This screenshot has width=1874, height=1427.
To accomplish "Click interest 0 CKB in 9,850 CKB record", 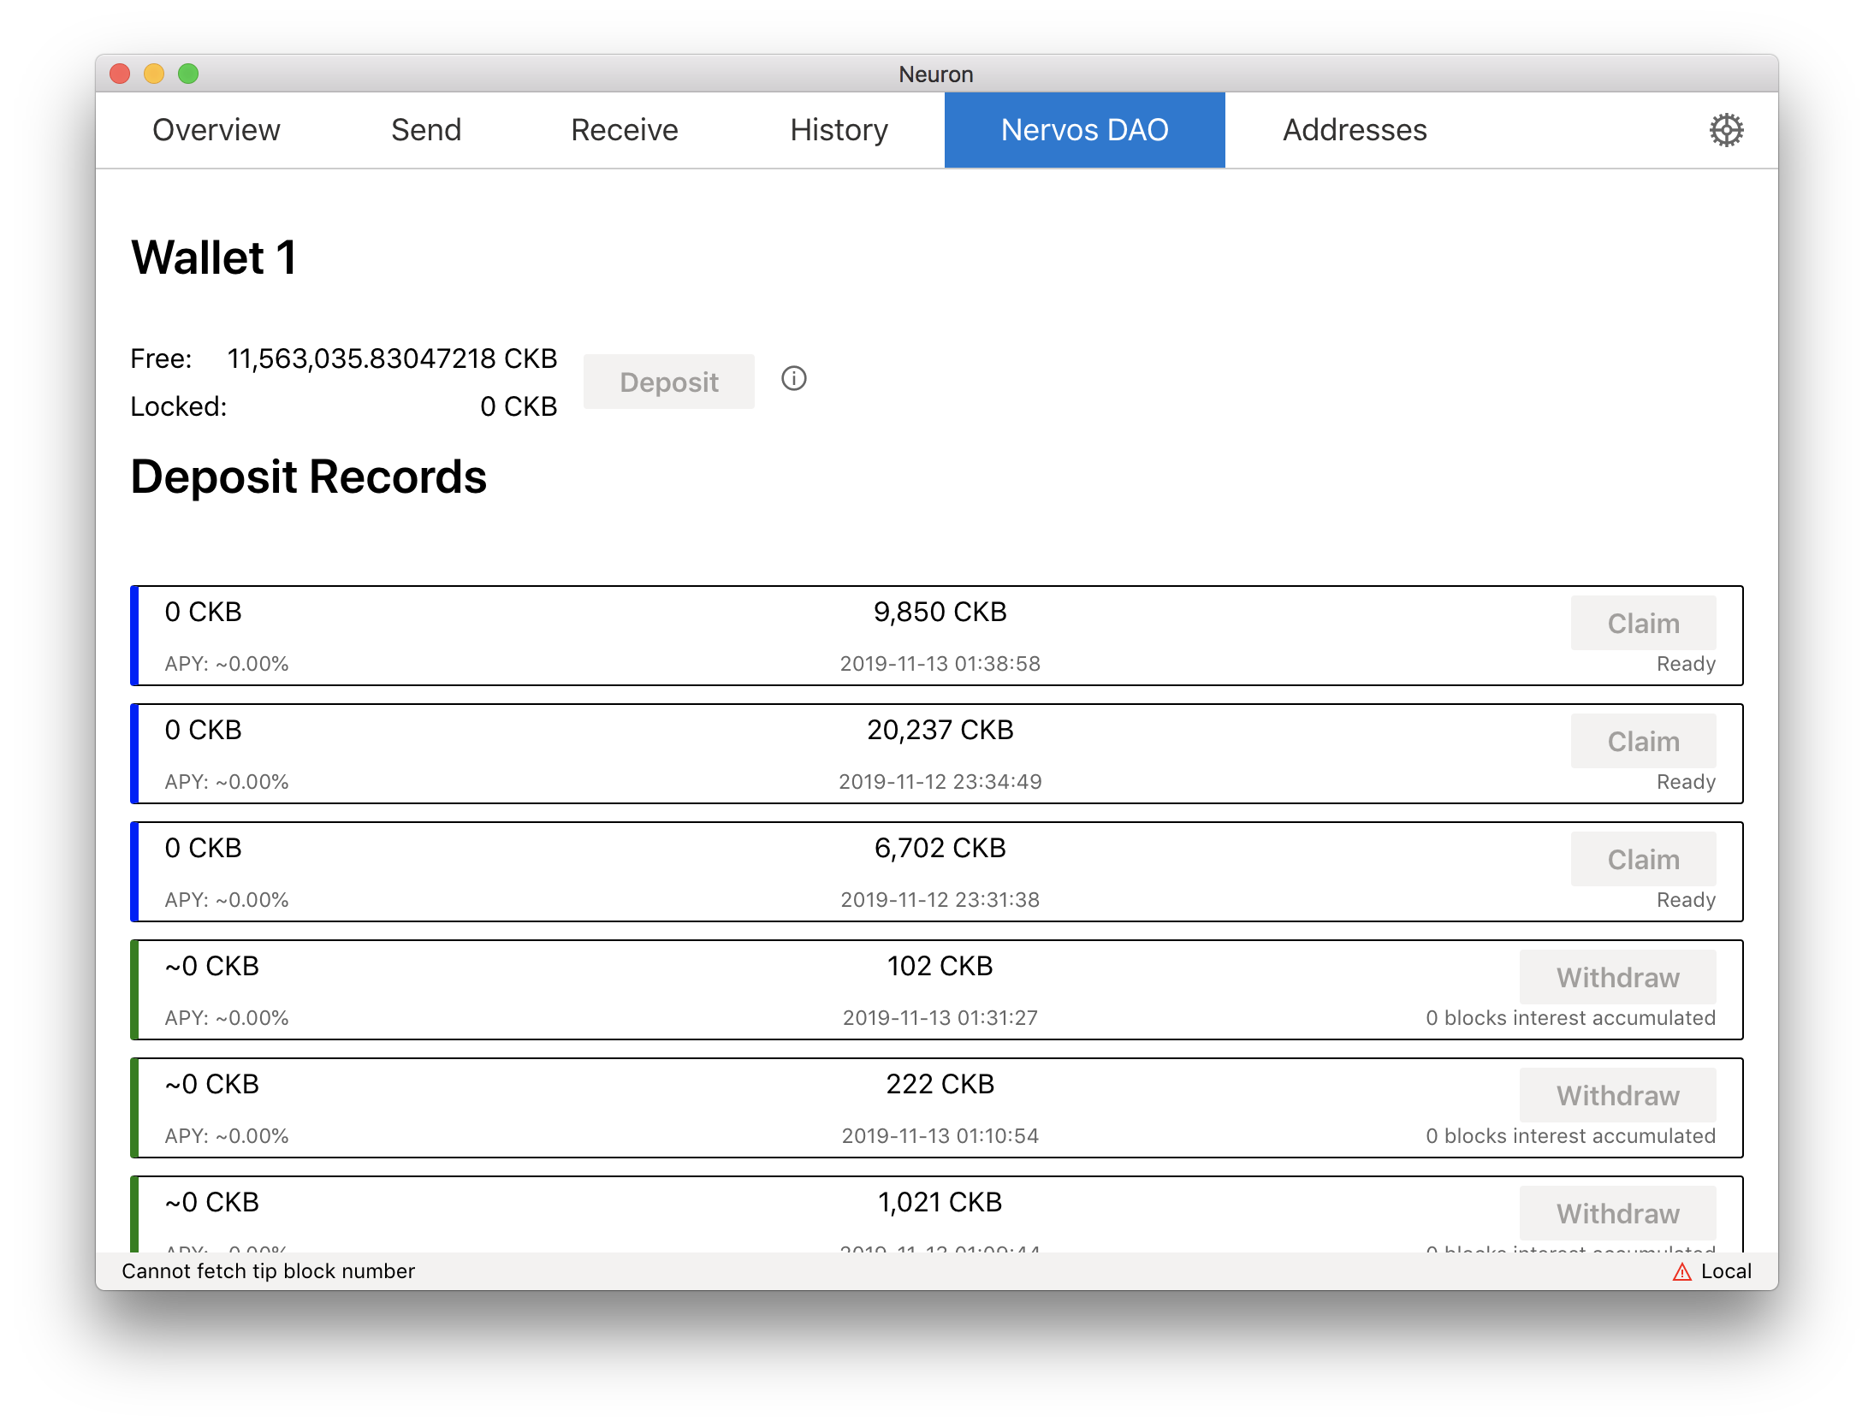I will tap(204, 612).
